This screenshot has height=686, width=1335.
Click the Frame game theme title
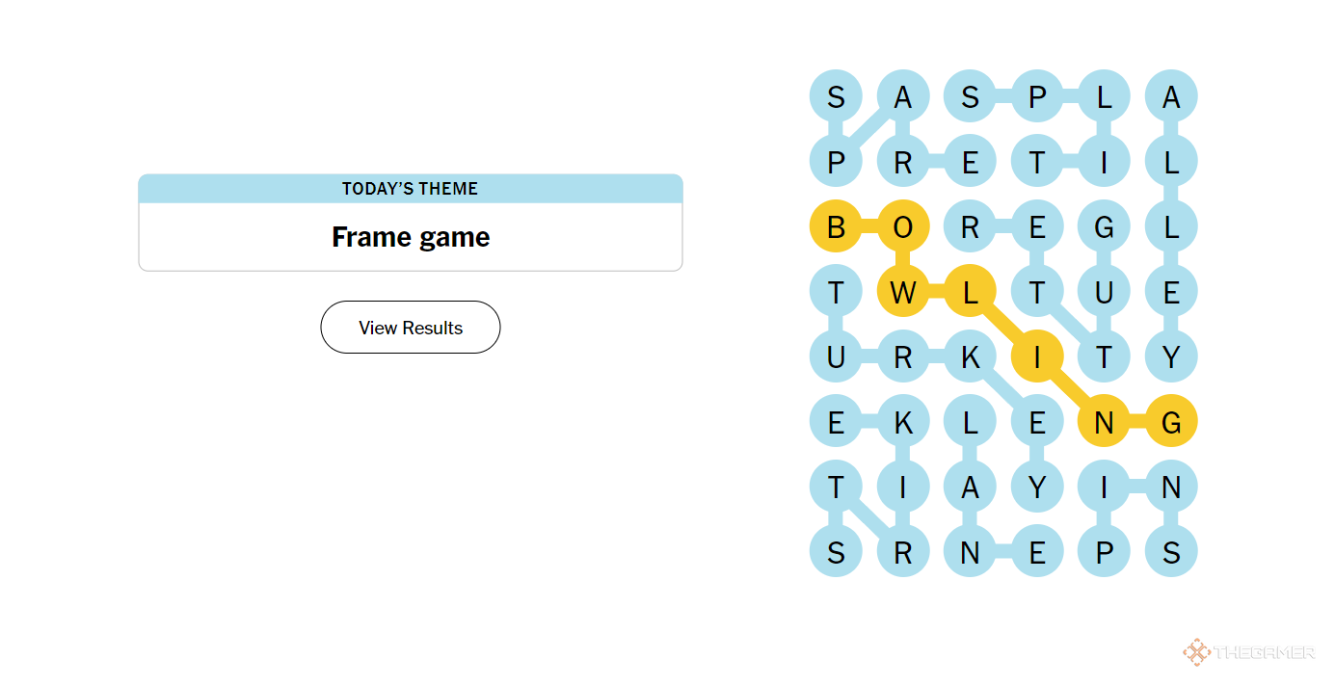(411, 237)
